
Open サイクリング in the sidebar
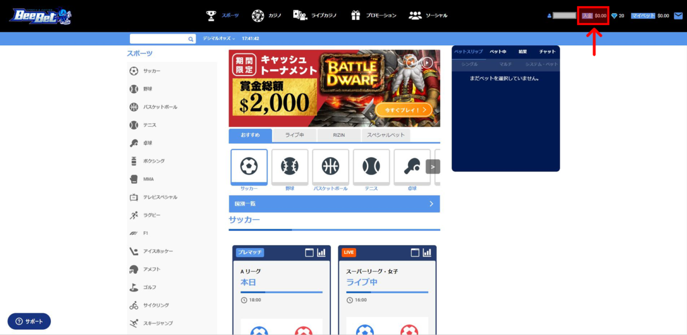(149, 305)
